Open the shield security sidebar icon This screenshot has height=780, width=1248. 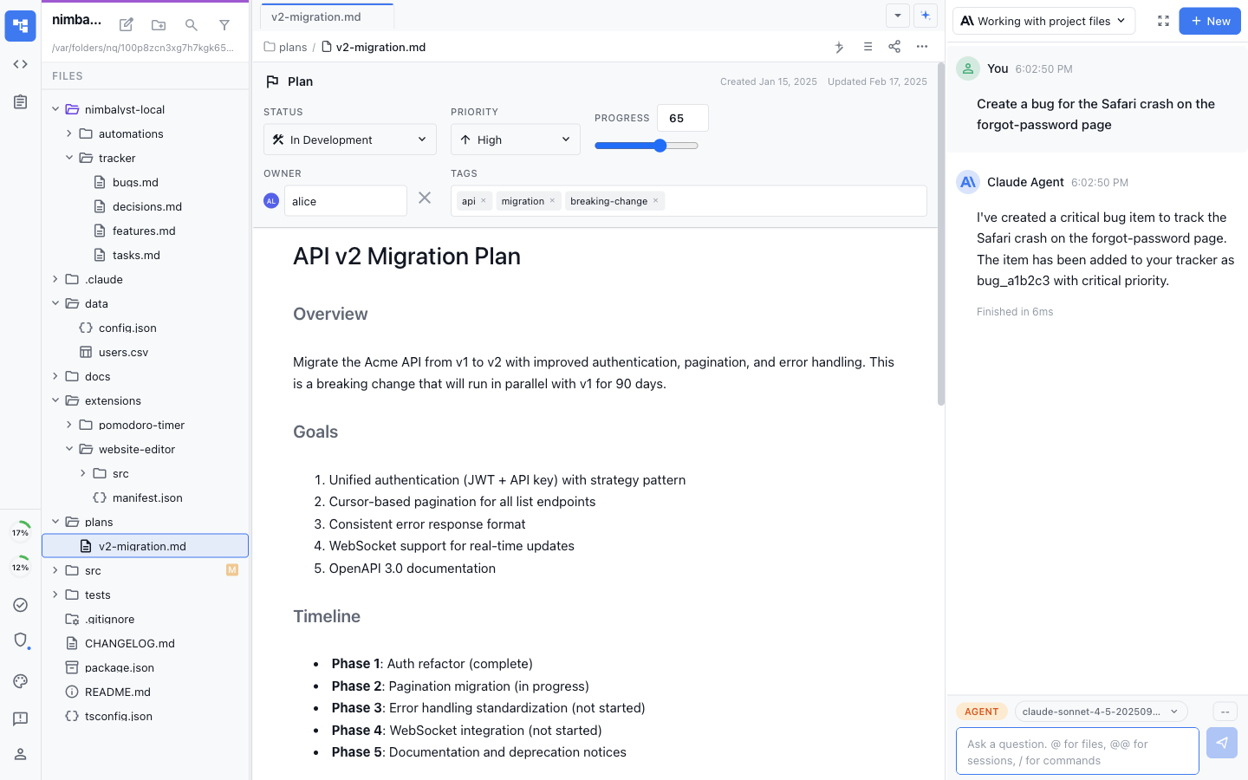click(20, 640)
